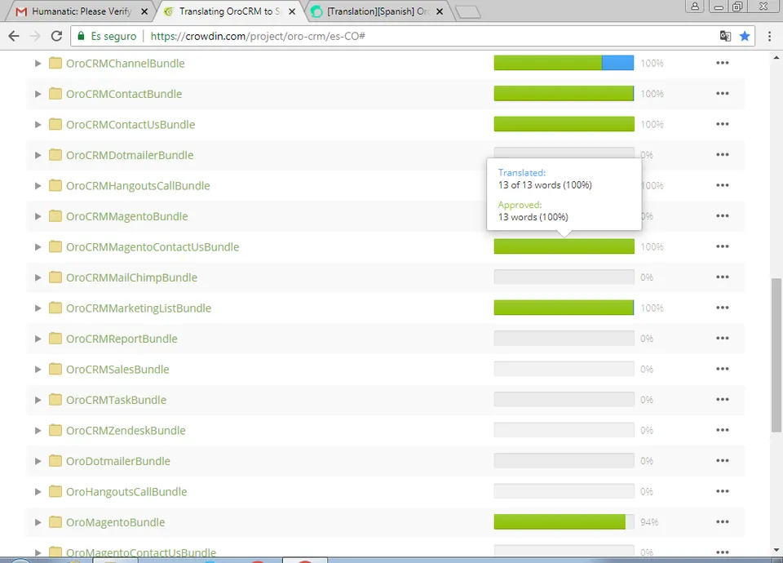Screen dimensions: 783x563
Task: Open more options for OroDotmailerBundle
Action: click(722, 460)
